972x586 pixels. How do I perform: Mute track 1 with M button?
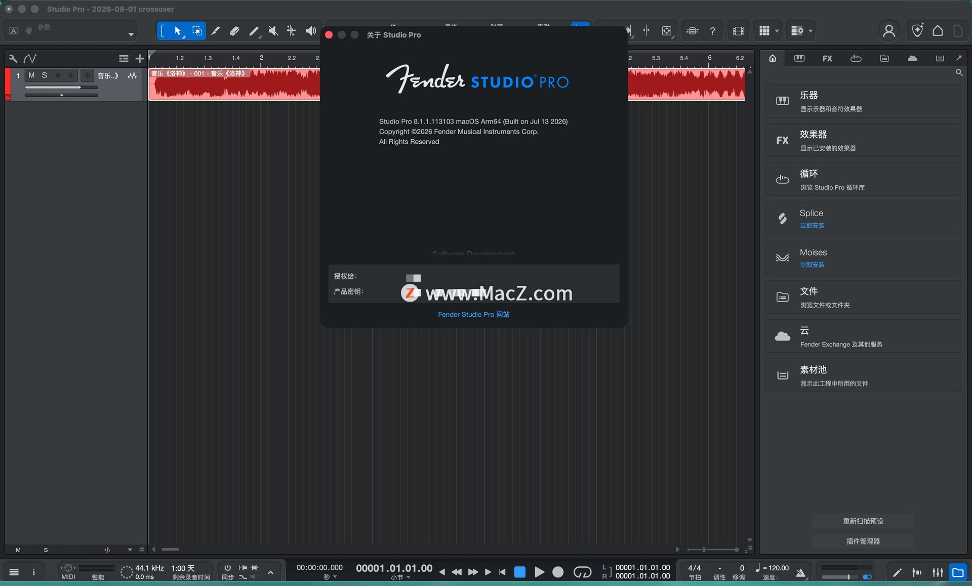tap(31, 75)
